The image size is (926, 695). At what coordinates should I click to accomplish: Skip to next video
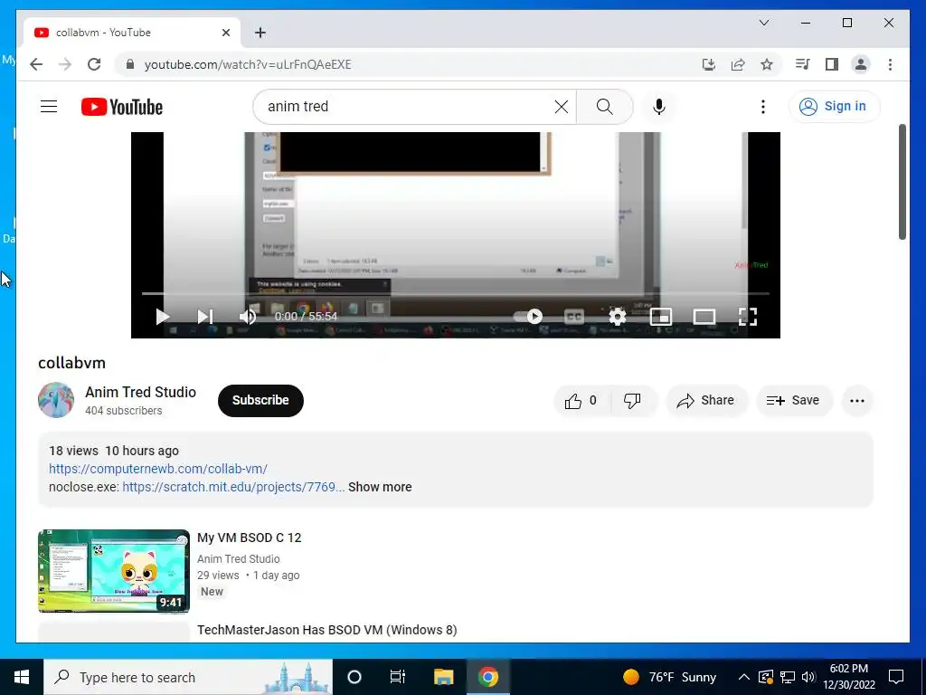tap(204, 316)
